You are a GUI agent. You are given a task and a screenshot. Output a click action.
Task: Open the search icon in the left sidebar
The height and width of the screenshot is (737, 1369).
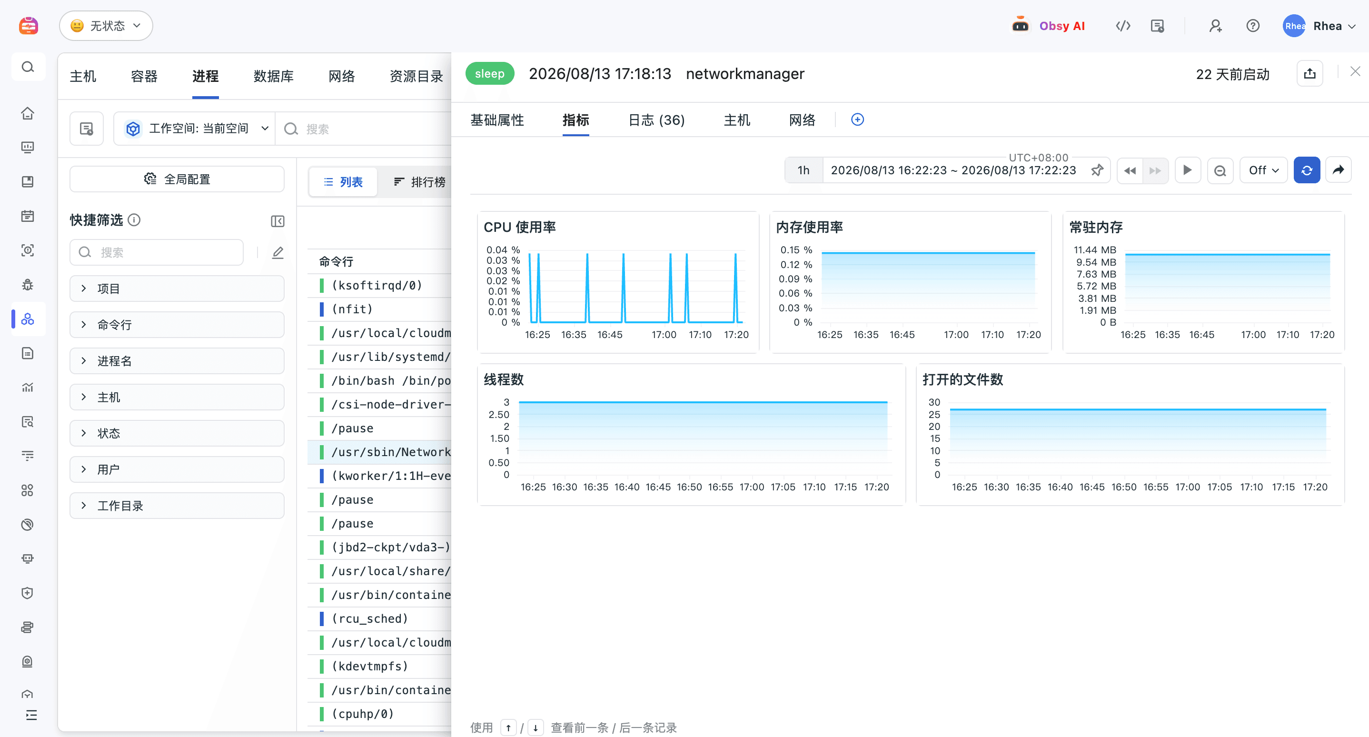click(28, 67)
